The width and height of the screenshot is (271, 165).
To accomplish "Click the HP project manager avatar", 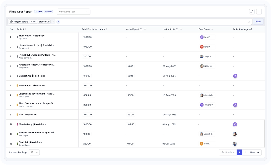I will (x=235, y=76).
